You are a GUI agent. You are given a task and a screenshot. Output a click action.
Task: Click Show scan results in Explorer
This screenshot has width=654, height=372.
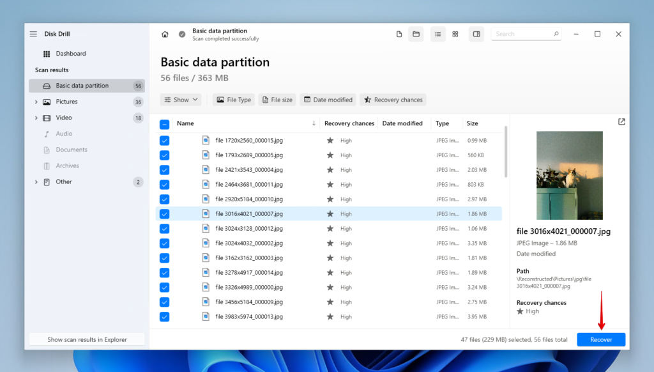(x=86, y=339)
